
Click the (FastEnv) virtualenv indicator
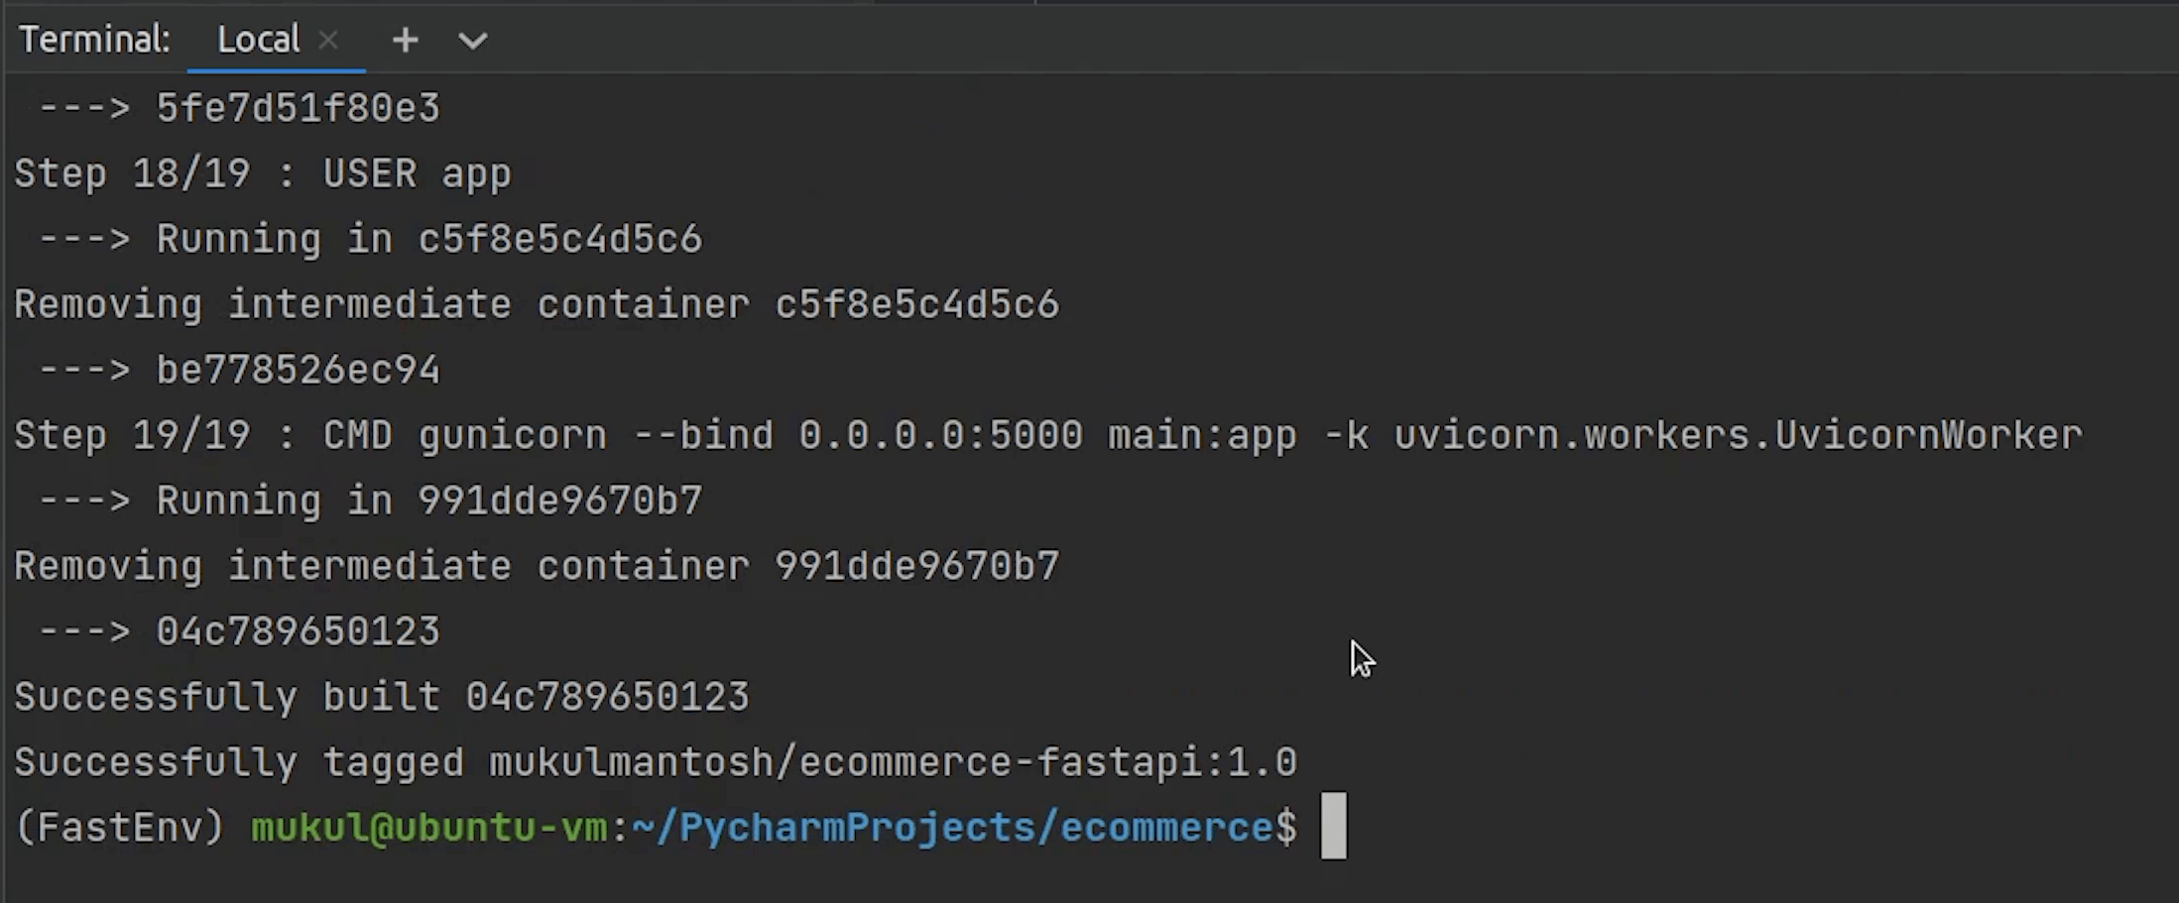120,827
